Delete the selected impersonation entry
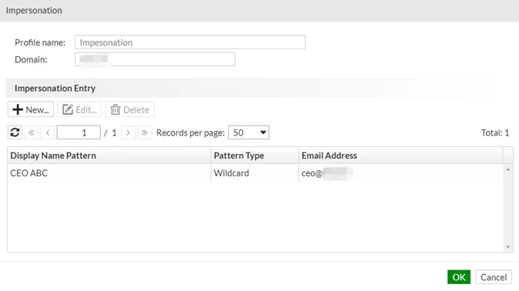Viewport: 519px width, 291px height. (129, 109)
